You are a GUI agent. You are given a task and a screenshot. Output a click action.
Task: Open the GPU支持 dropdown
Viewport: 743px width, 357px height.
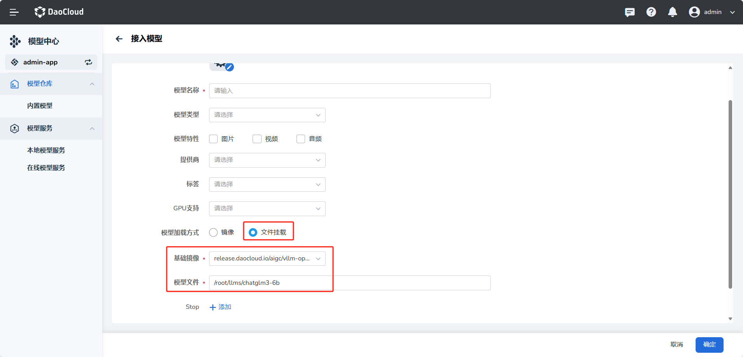(x=267, y=208)
